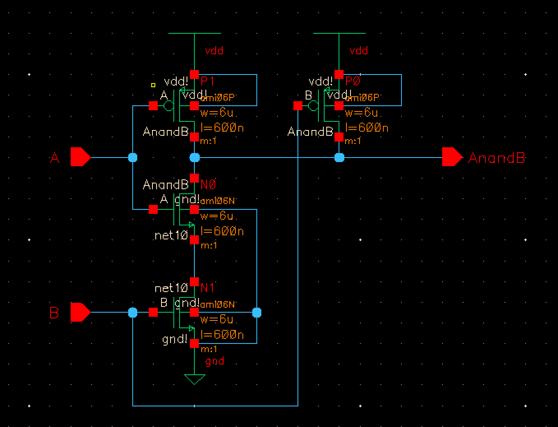The height and width of the screenshot is (427, 558).
Task: Select the l=600n parameter of N1
Action: click(x=222, y=335)
